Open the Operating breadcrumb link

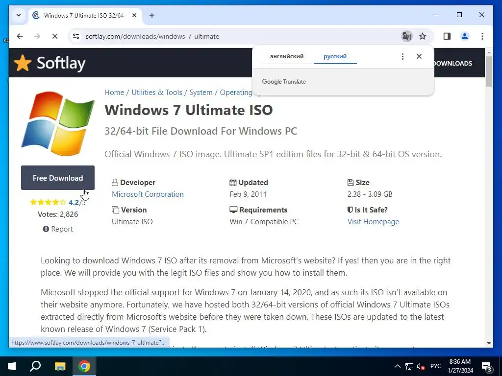pos(236,93)
